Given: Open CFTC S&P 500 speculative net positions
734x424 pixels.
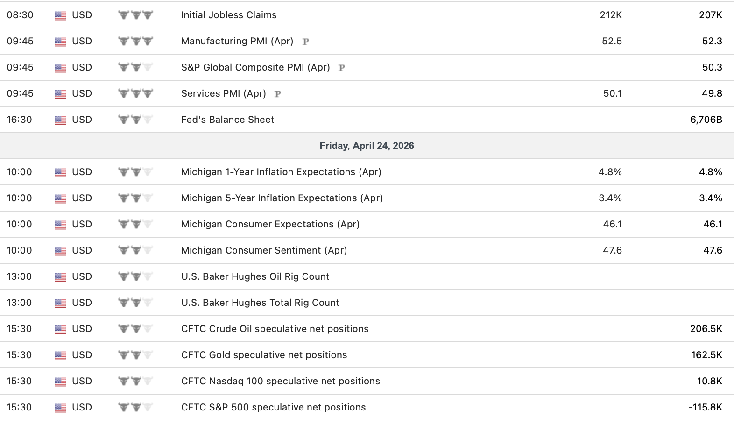Looking at the screenshot, I should [x=273, y=407].
